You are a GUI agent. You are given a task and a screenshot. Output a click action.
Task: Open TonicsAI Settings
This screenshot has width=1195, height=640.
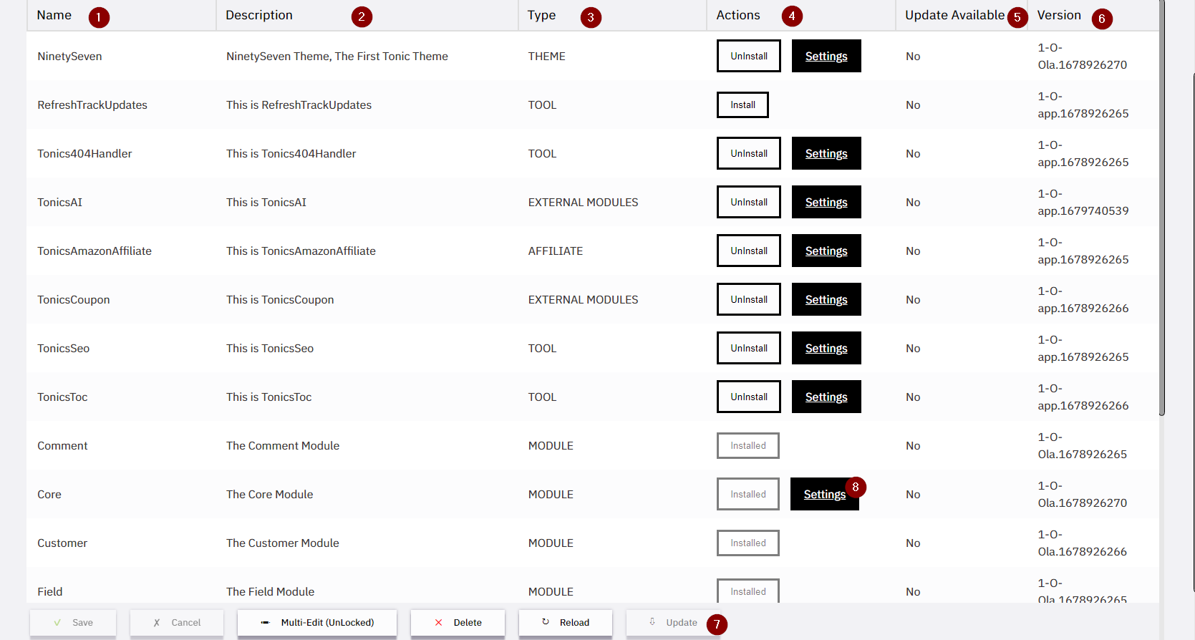click(826, 202)
